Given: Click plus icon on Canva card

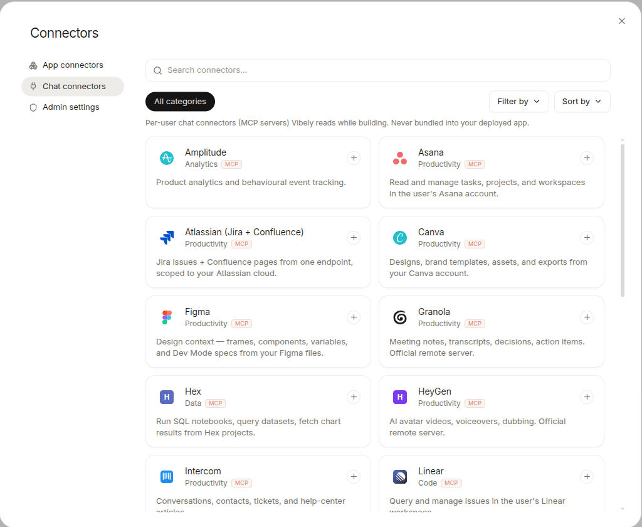Looking at the screenshot, I should 587,238.
